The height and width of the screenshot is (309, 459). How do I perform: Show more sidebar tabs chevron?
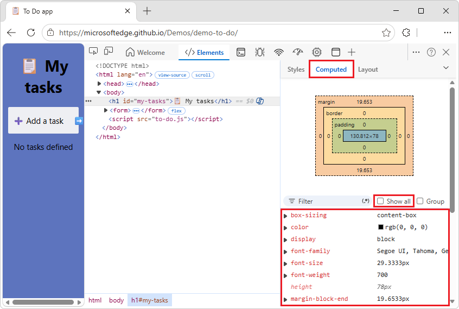click(x=446, y=68)
